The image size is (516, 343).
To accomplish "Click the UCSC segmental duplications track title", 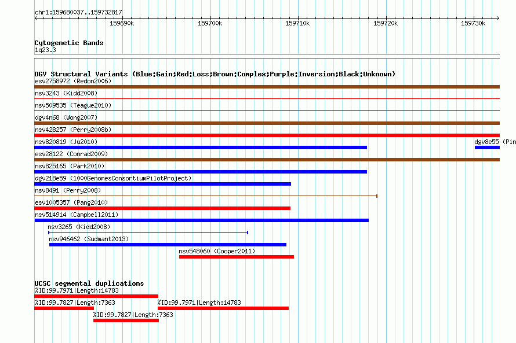I will (x=89, y=283).
